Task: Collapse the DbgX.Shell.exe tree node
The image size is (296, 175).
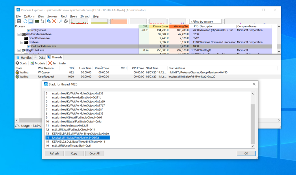Action: 19,50
